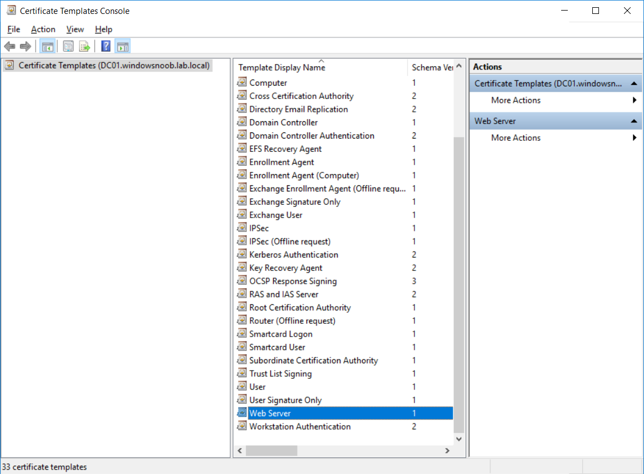Select the Subordinate Certification Authority row

point(345,360)
